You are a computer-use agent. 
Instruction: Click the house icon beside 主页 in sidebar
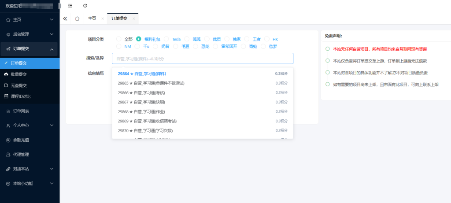(x=8, y=19)
